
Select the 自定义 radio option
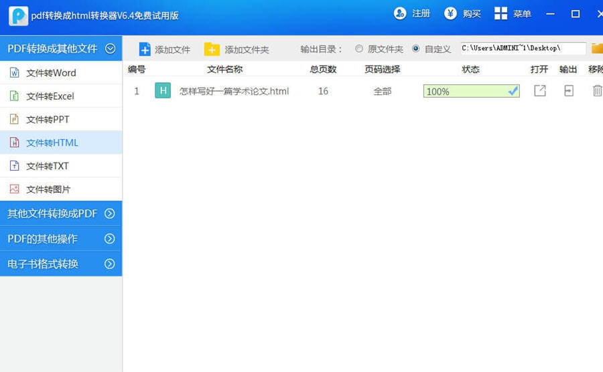pyautogui.click(x=415, y=49)
